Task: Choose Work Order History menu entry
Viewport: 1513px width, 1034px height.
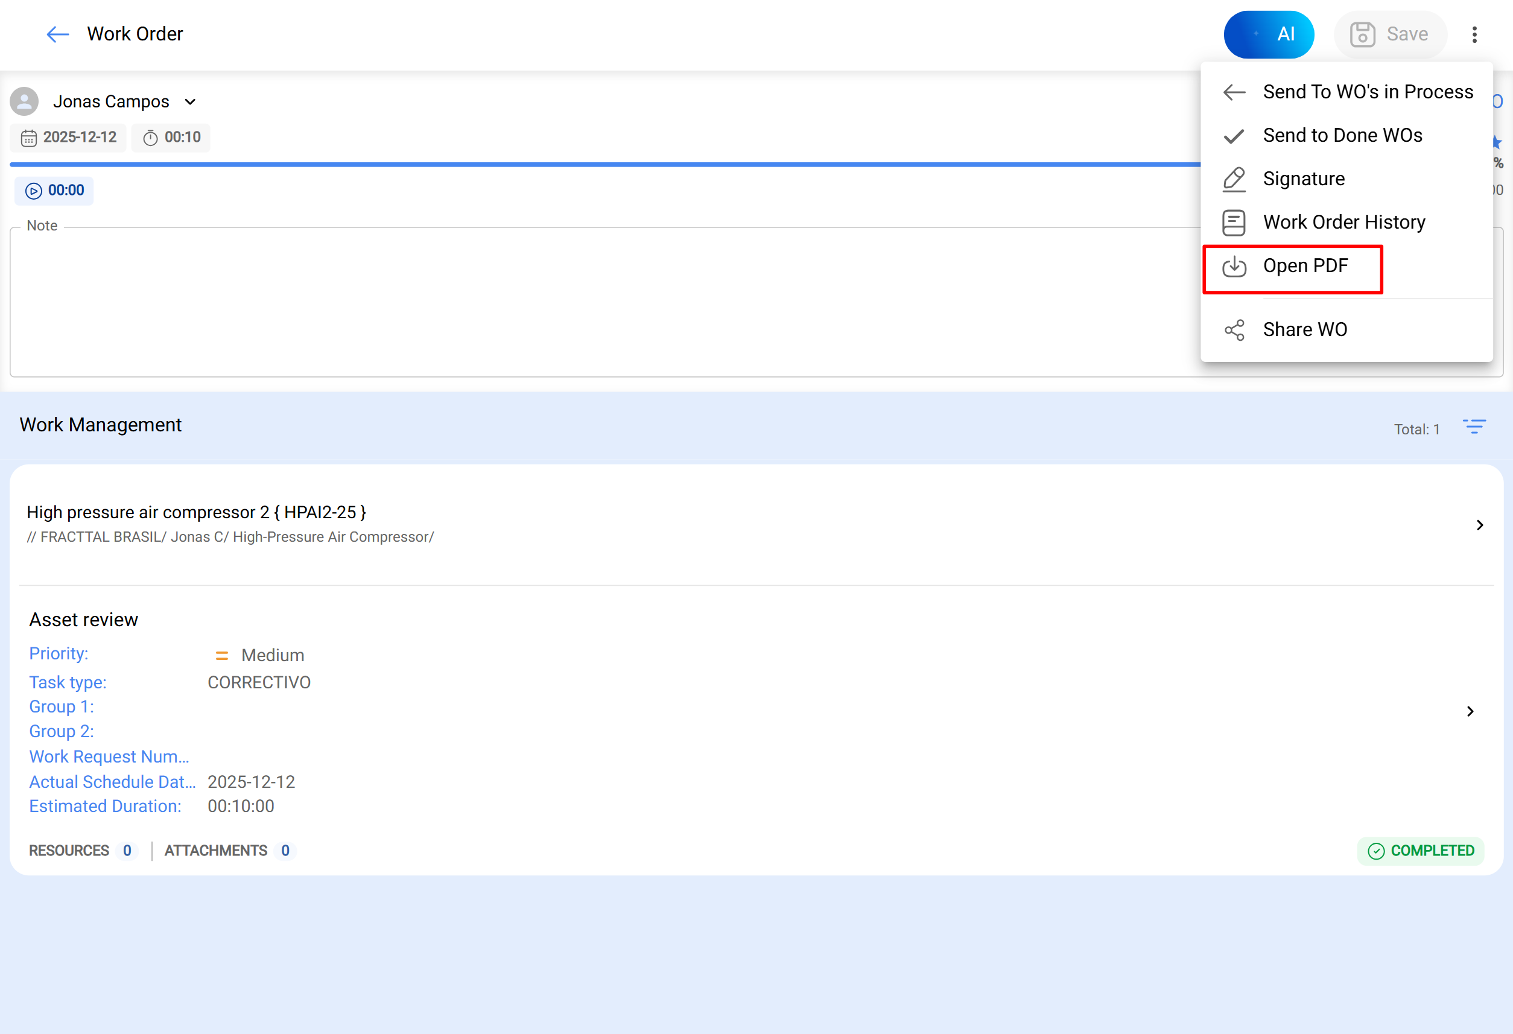Action: tap(1343, 222)
